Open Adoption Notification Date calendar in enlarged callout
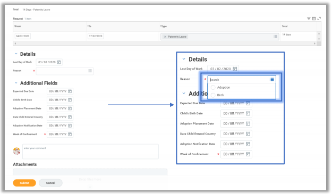 coord(248,144)
